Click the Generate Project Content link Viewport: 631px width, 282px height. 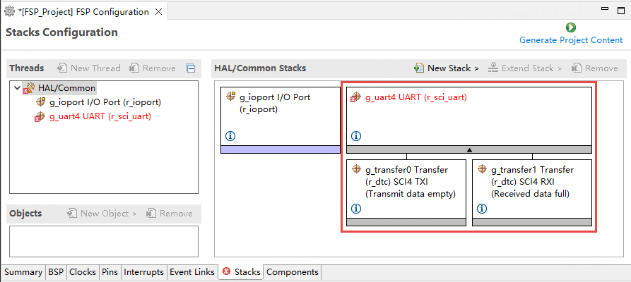(x=571, y=40)
